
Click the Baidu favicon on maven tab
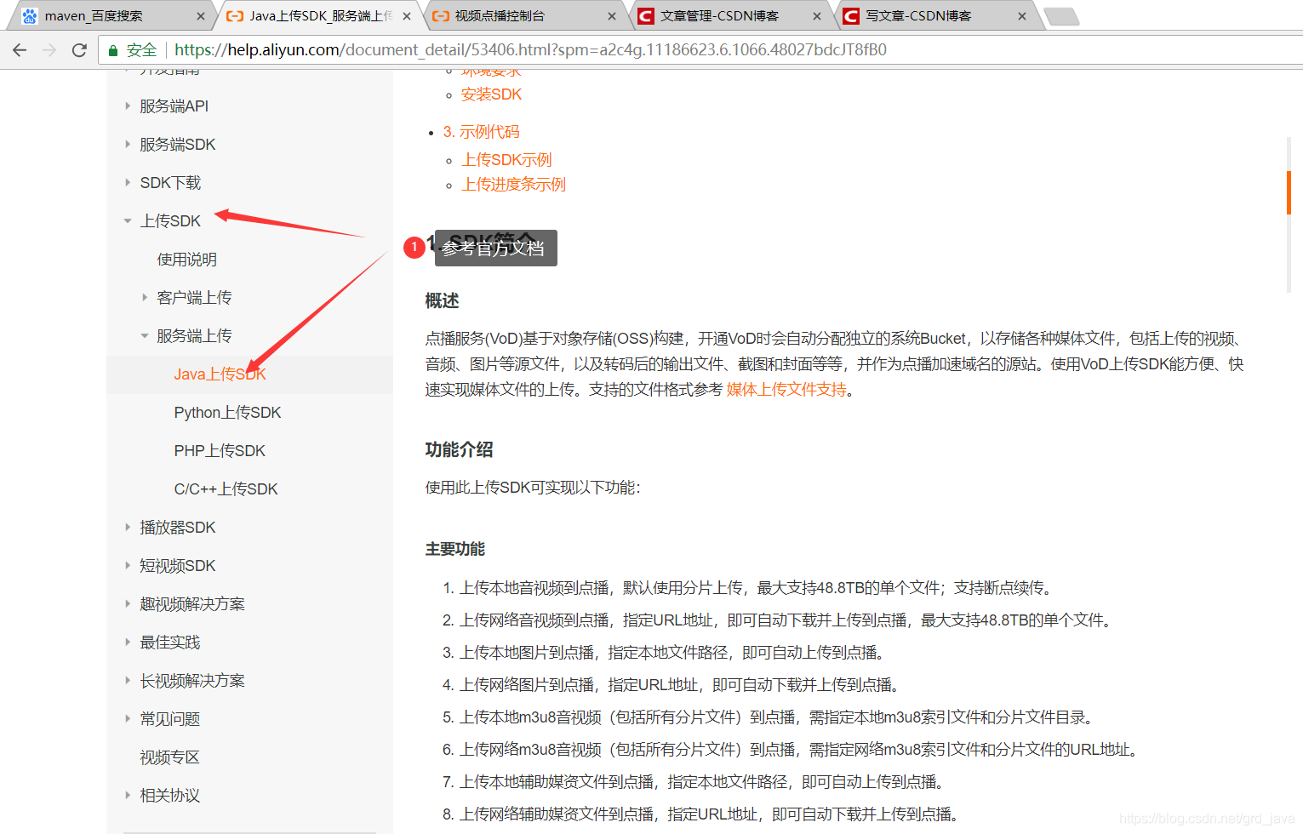30,16
